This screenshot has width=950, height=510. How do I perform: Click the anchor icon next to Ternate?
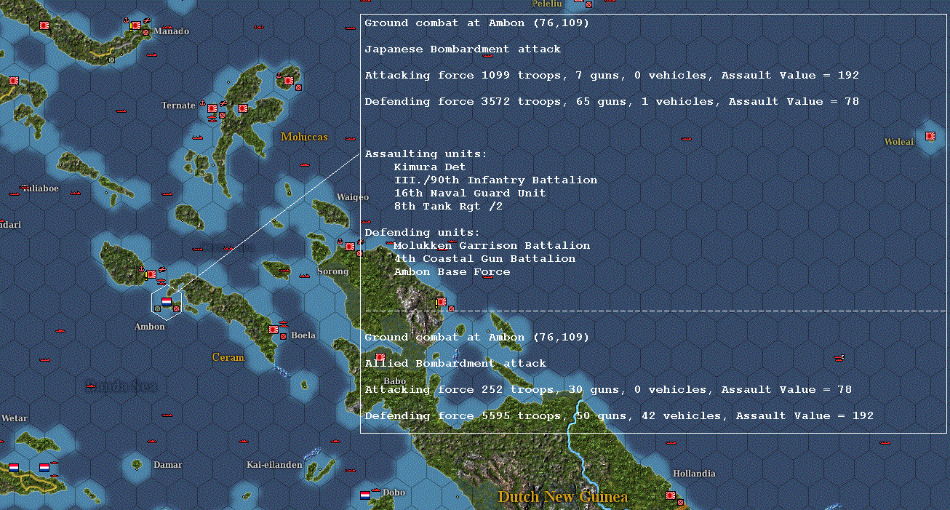pos(202,103)
